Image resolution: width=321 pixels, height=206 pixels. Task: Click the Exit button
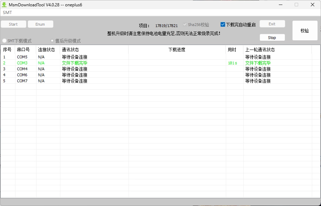tap(272, 23)
